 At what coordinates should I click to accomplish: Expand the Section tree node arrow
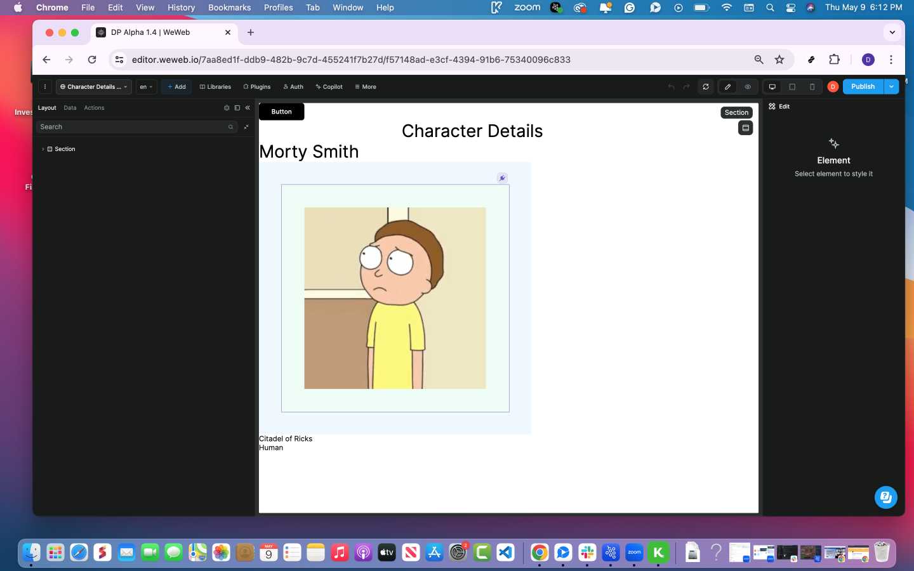tap(43, 149)
